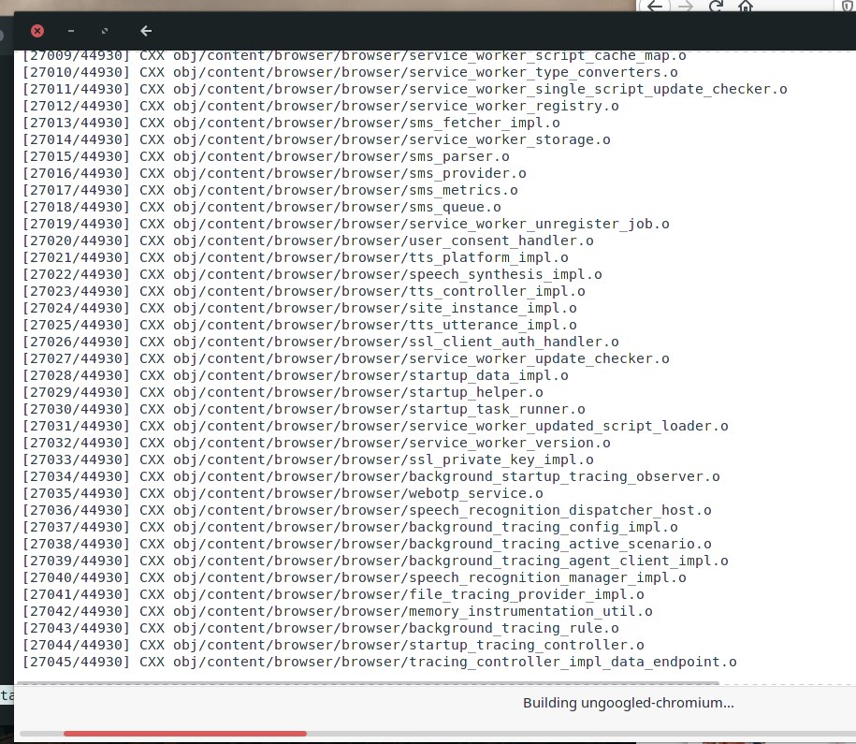Select the line with service_worker_update_checker.o
The height and width of the screenshot is (744, 856).
click(x=345, y=360)
